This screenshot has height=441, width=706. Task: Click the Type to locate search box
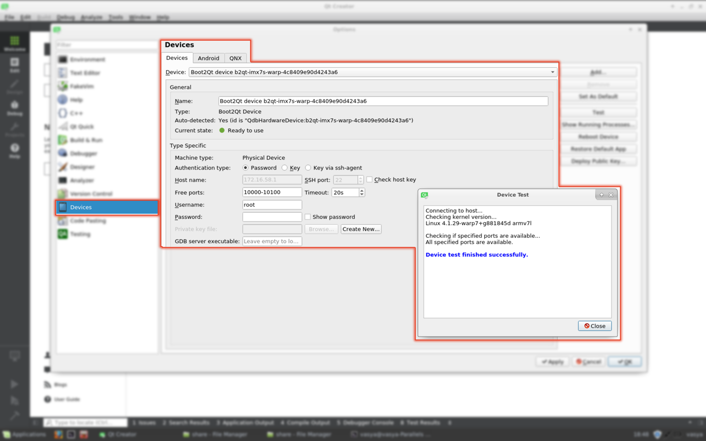click(x=85, y=423)
